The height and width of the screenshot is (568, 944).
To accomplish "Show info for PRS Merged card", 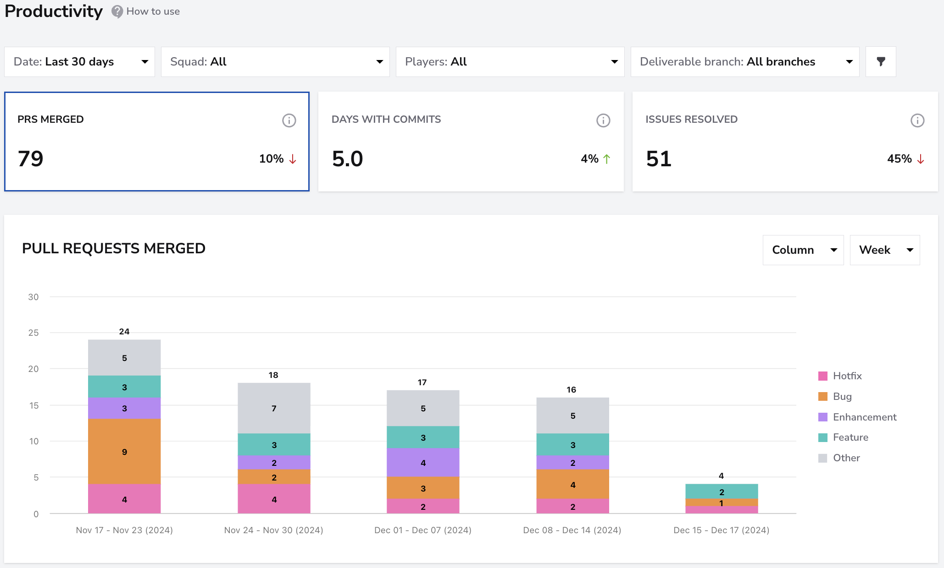I will 289,120.
